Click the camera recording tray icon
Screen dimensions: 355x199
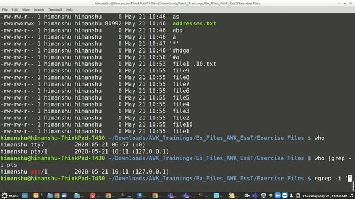(247, 196)
